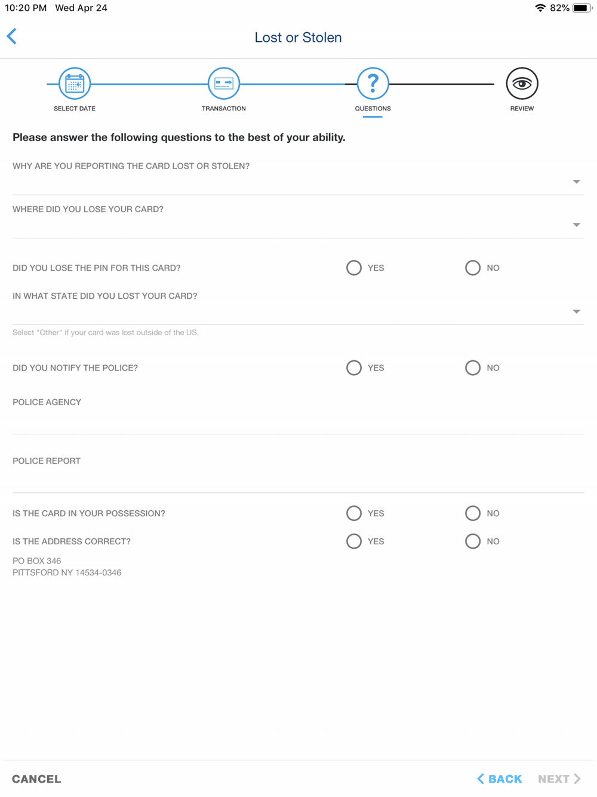Tap the Cancel button
597x797 pixels.
pos(36,778)
